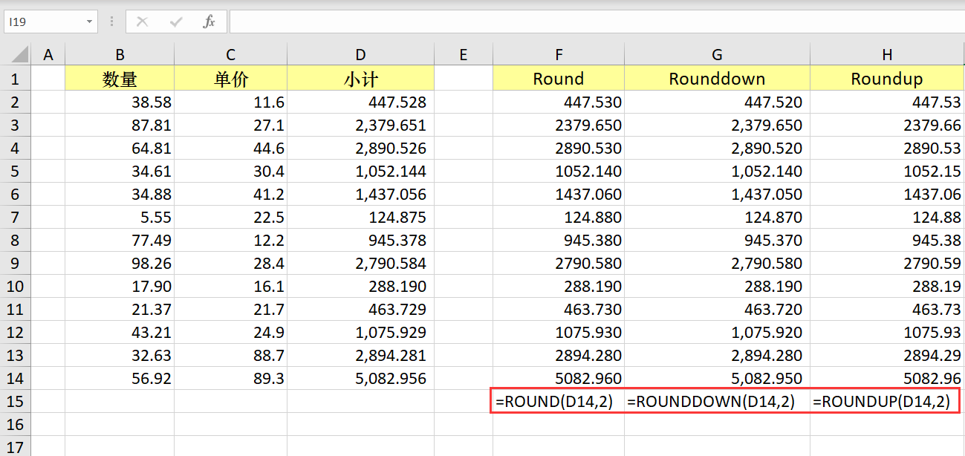Screen dimensions: 965x456
Task: Click the 单价 header cell
Action: tap(231, 79)
